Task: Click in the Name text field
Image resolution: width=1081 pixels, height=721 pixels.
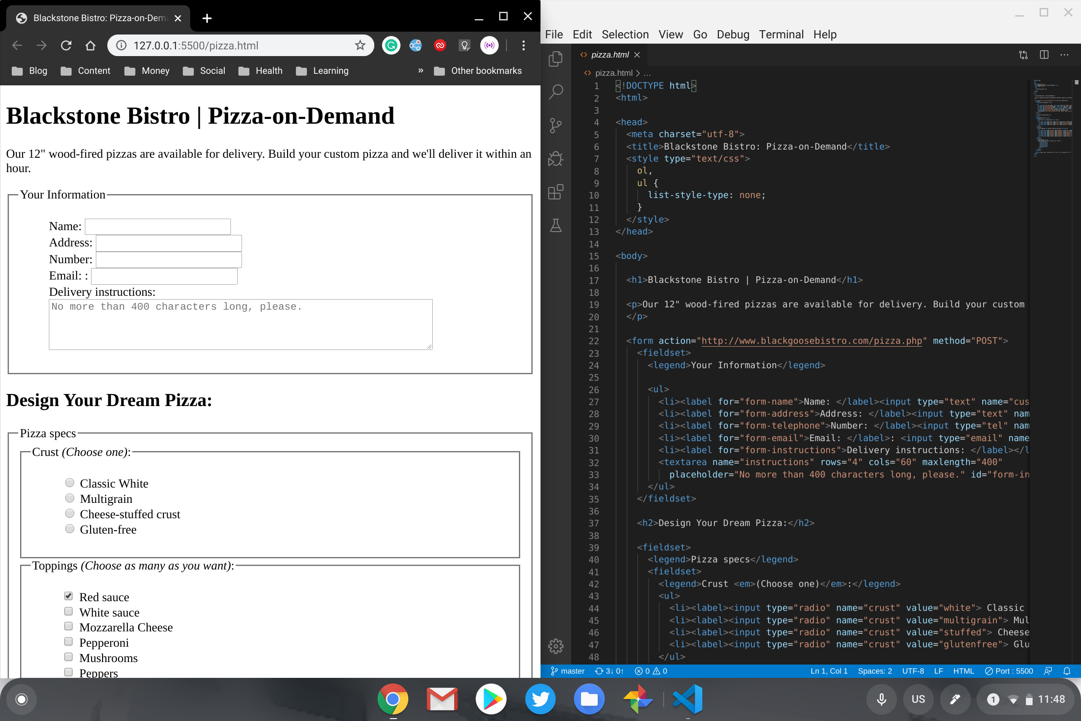Action: (158, 226)
